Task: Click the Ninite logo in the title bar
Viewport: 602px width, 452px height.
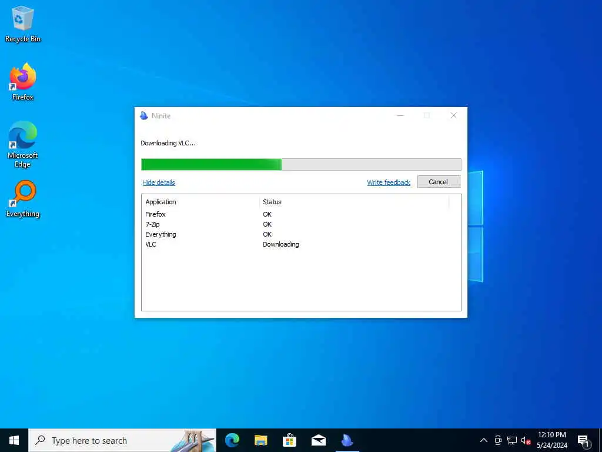Action: [x=144, y=116]
